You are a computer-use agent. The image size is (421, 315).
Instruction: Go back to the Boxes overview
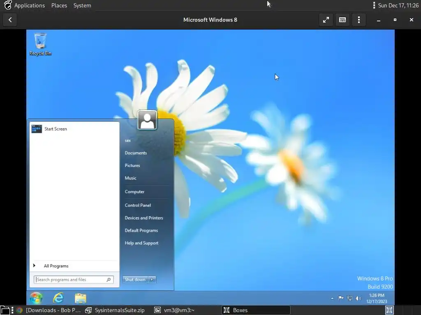click(x=10, y=20)
